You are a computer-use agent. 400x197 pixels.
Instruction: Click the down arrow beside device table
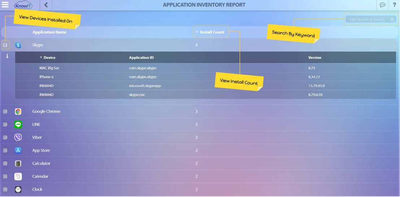(x=7, y=56)
